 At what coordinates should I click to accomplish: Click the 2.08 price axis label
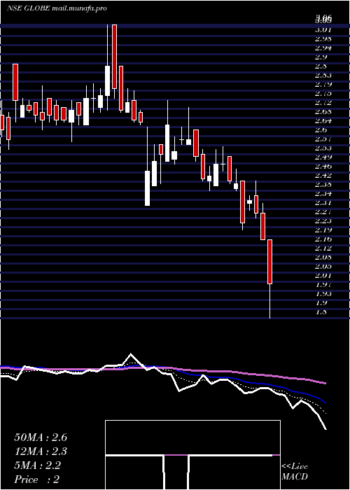click(323, 257)
